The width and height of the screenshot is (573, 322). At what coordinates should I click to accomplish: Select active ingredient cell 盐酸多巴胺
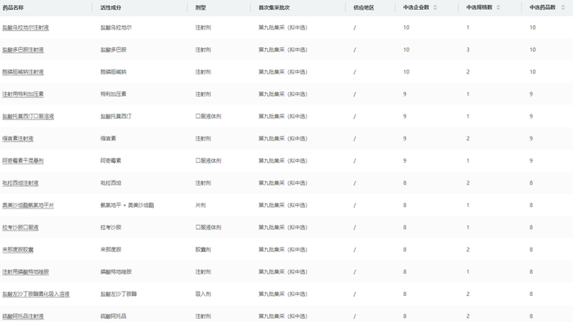click(x=113, y=50)
